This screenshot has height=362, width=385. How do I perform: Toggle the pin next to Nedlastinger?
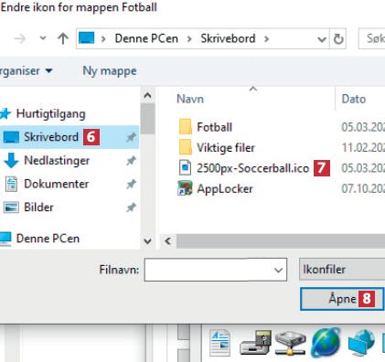coord(131,161)
